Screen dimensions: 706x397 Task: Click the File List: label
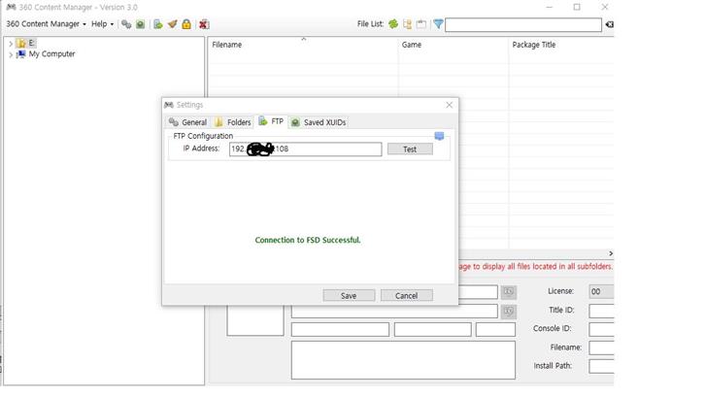(370, 24)
